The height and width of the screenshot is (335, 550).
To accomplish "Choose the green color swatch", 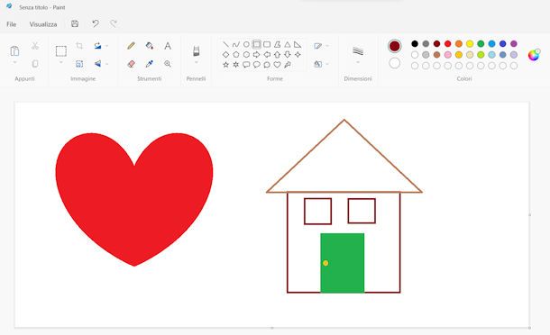I will point(481,44).
